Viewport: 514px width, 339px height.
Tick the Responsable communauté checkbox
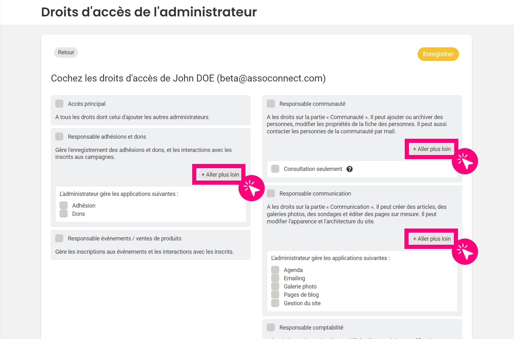(x=271, y=104)
